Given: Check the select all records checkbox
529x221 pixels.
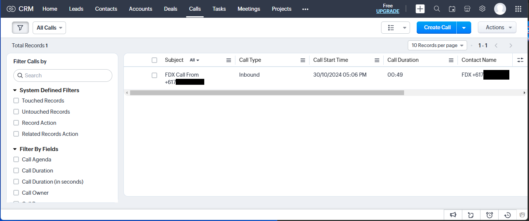Looking at the screenshot, I should pyautogui.click(x=155, y=60).
